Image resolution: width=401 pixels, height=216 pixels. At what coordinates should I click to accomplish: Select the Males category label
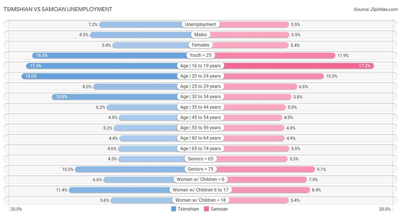click(x=200, y=35)
